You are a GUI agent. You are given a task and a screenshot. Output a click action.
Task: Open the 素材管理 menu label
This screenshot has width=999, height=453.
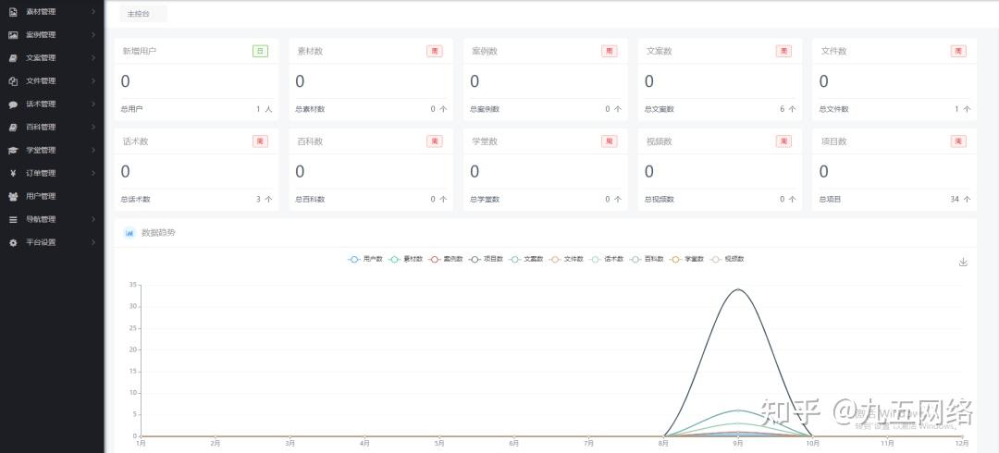tap(41, 11)
